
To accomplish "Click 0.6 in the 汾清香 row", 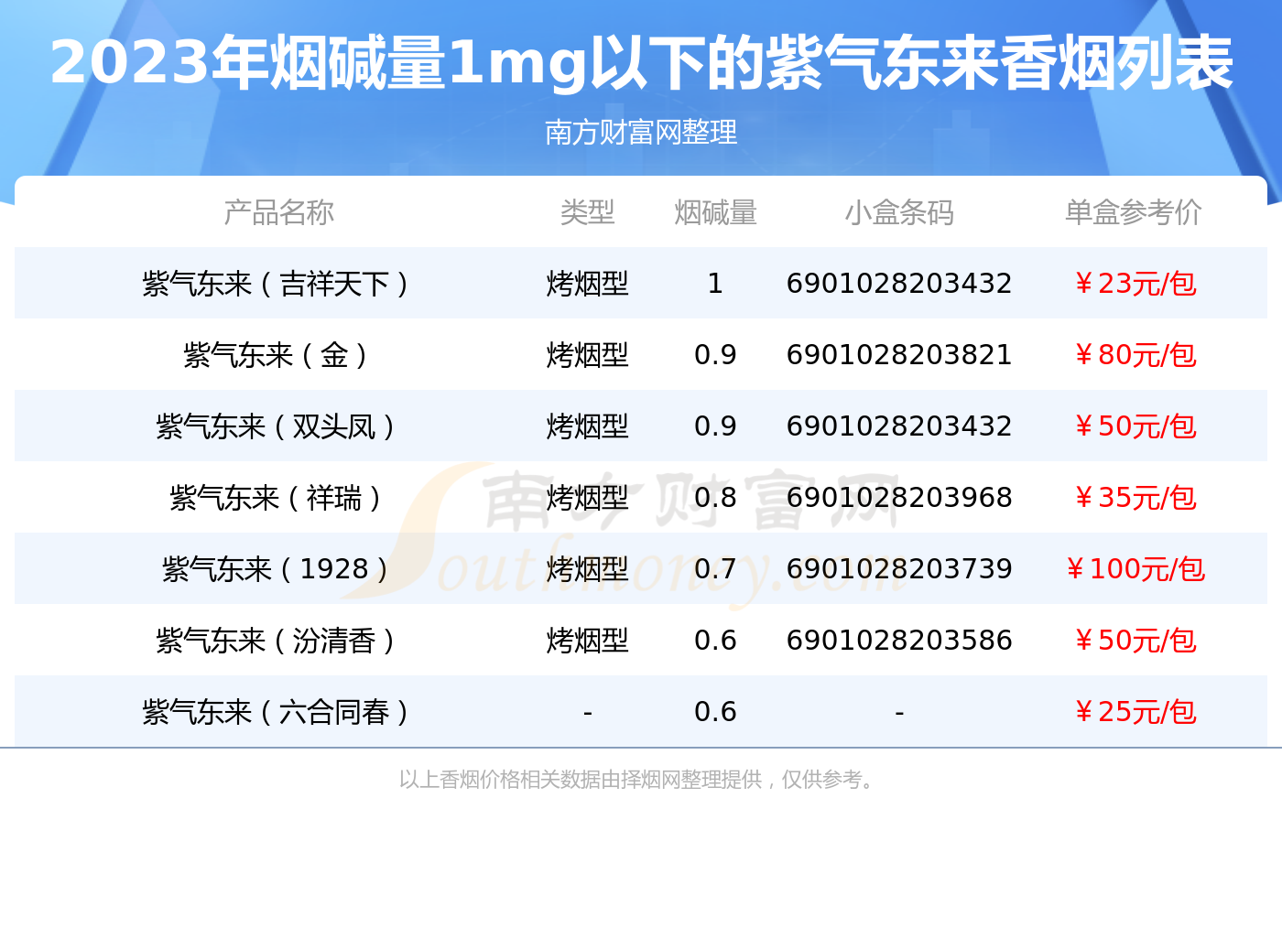I will coord(715,641).
